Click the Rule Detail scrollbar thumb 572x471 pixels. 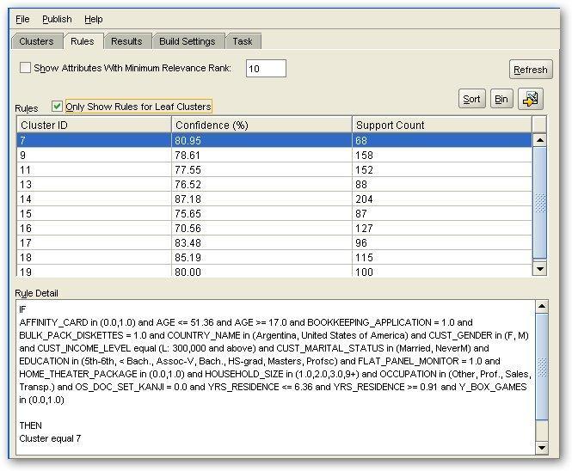point(542,367)
